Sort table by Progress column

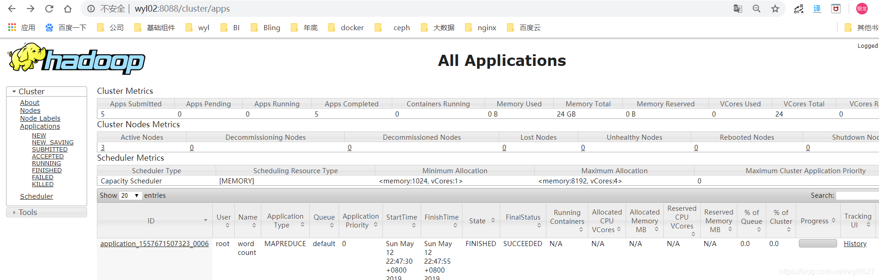pos(818,221)
